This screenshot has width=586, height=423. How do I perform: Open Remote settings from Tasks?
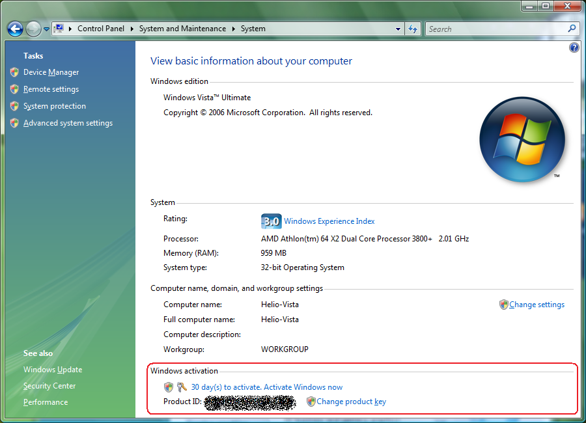coord(51,89)
